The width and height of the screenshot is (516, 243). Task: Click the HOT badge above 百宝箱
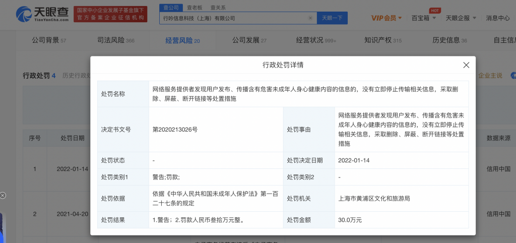435,11
